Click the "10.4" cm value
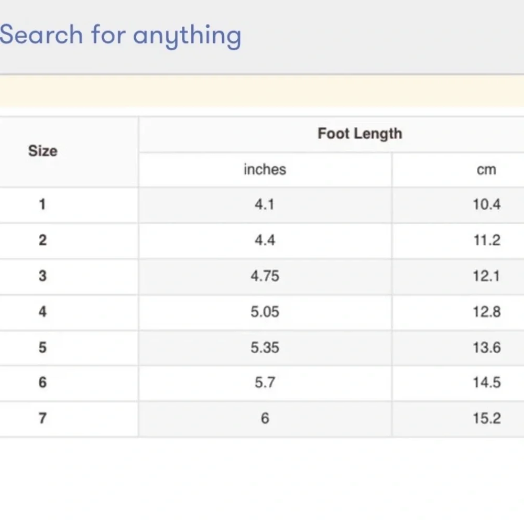Screen dimensions: 524x524 [x=487, y=204]
